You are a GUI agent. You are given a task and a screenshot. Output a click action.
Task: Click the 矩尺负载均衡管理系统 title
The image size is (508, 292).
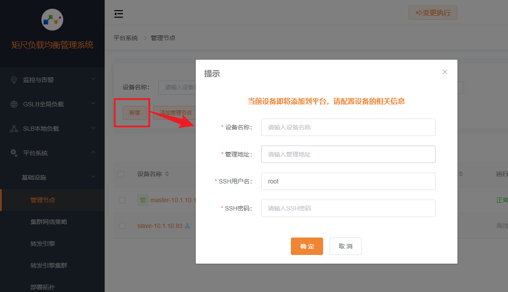tap(52, 45)
